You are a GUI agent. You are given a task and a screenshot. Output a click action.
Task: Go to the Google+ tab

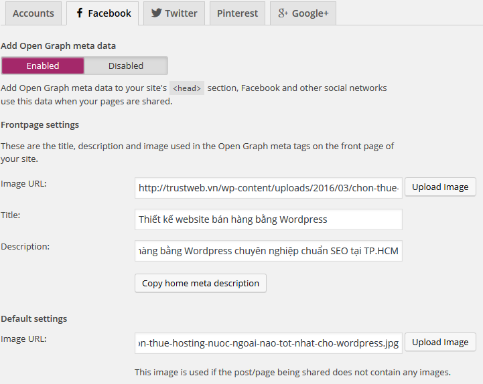pyautogui.click(x=303, y=13)
